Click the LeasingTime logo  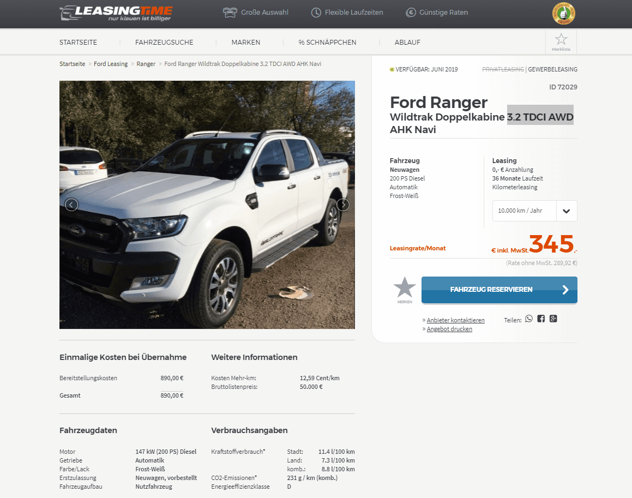(x=116, y=13)
